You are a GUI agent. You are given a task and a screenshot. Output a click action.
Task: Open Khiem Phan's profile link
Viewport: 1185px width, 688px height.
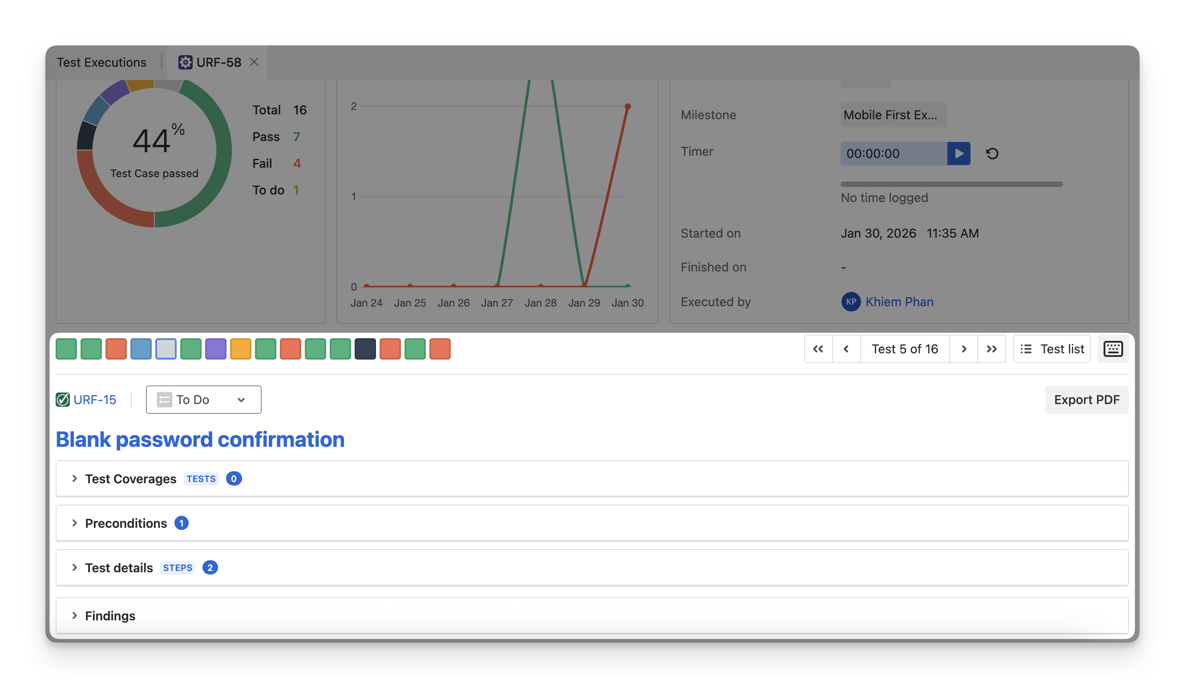tap(899, 302)
